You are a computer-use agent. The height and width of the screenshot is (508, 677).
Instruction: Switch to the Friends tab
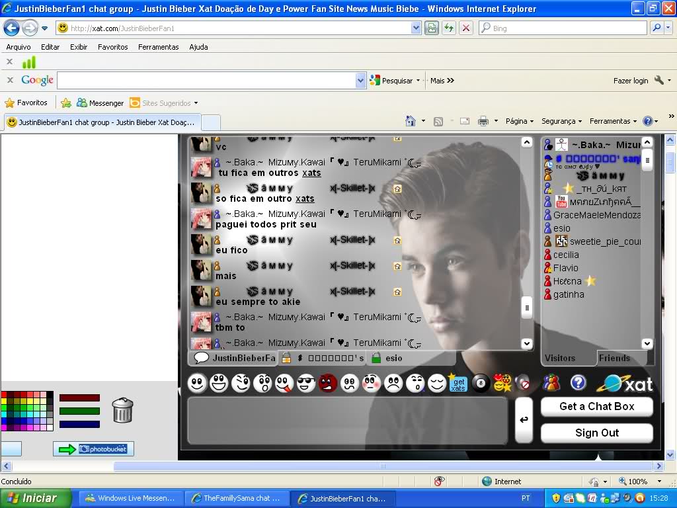[x=614, y=358]
